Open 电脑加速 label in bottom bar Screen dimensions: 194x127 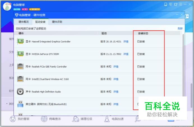118,119
